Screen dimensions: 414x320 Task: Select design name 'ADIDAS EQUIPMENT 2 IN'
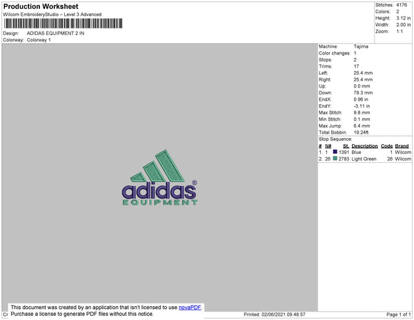55,33
